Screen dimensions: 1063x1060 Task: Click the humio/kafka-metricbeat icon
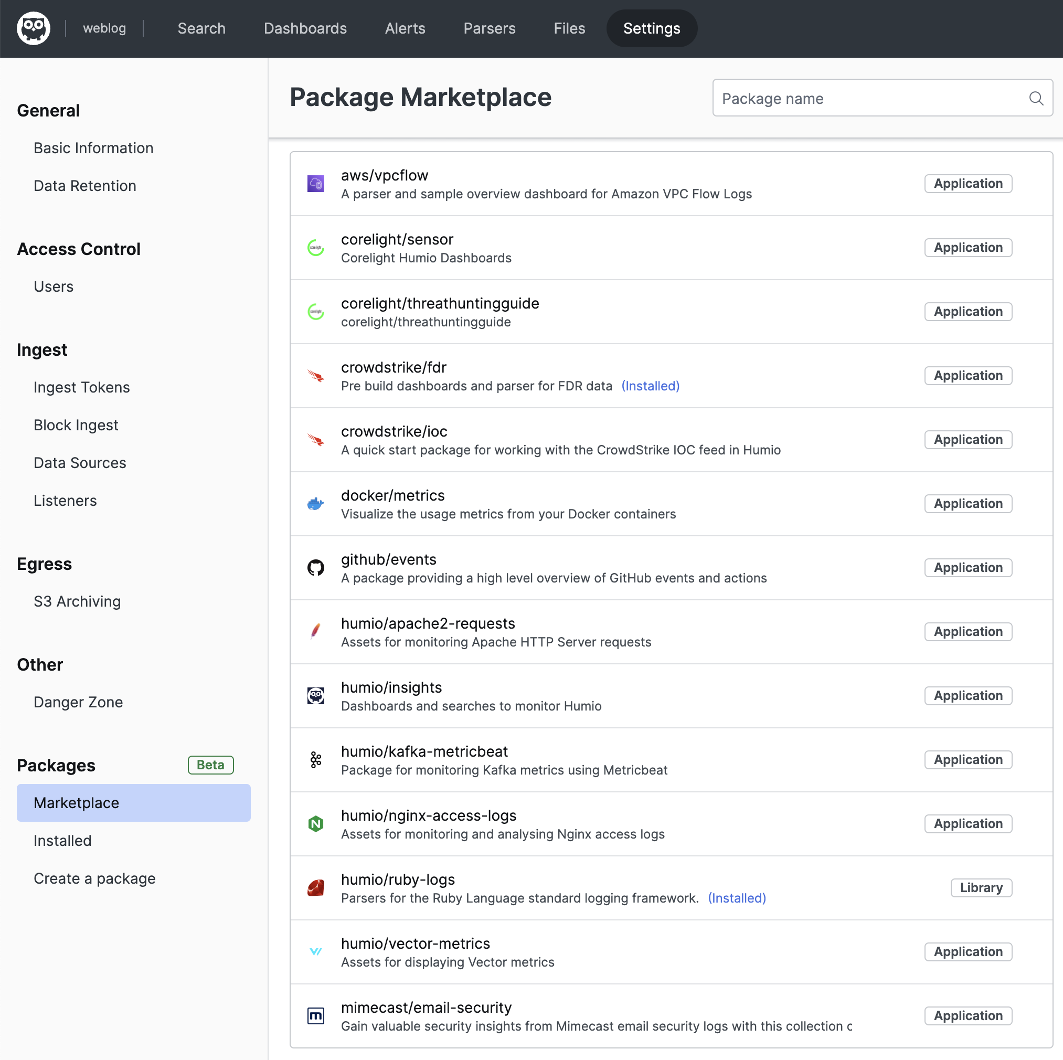pos(315,759)
